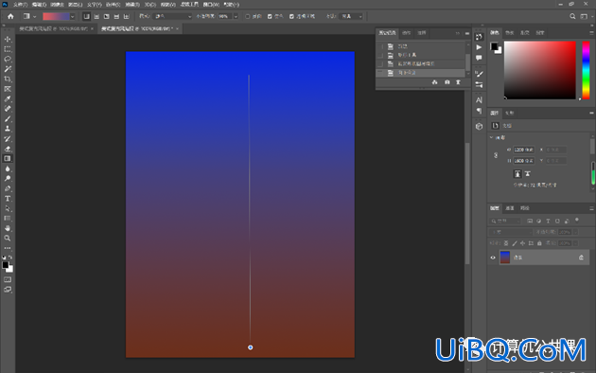Open the Brush Settings panel icon

pyautogui.click(x=479, y=74)
